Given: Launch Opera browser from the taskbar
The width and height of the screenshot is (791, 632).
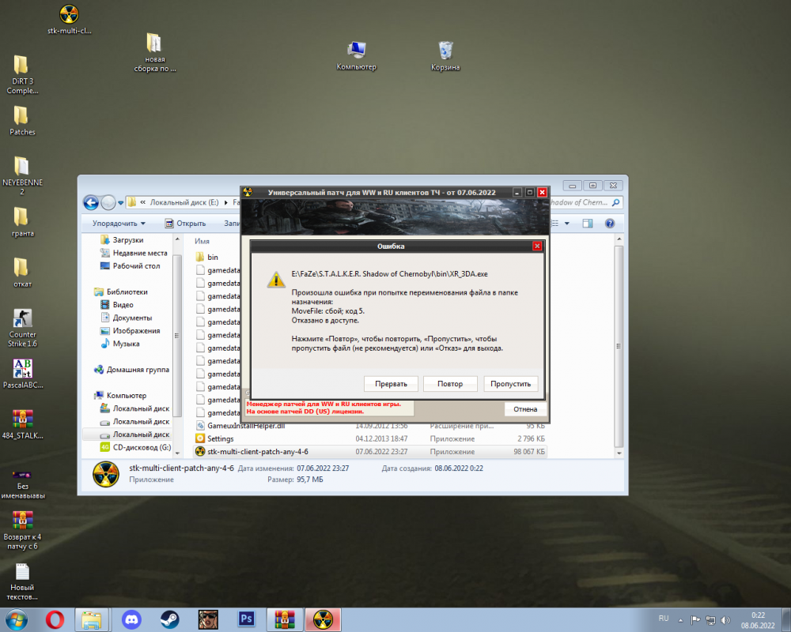Looking at the screenshot, I should [55, 619].
